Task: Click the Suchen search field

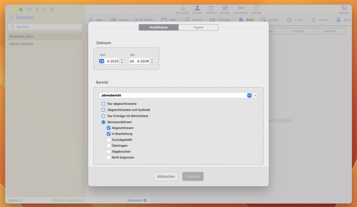Action: click(x=45, y=27)
